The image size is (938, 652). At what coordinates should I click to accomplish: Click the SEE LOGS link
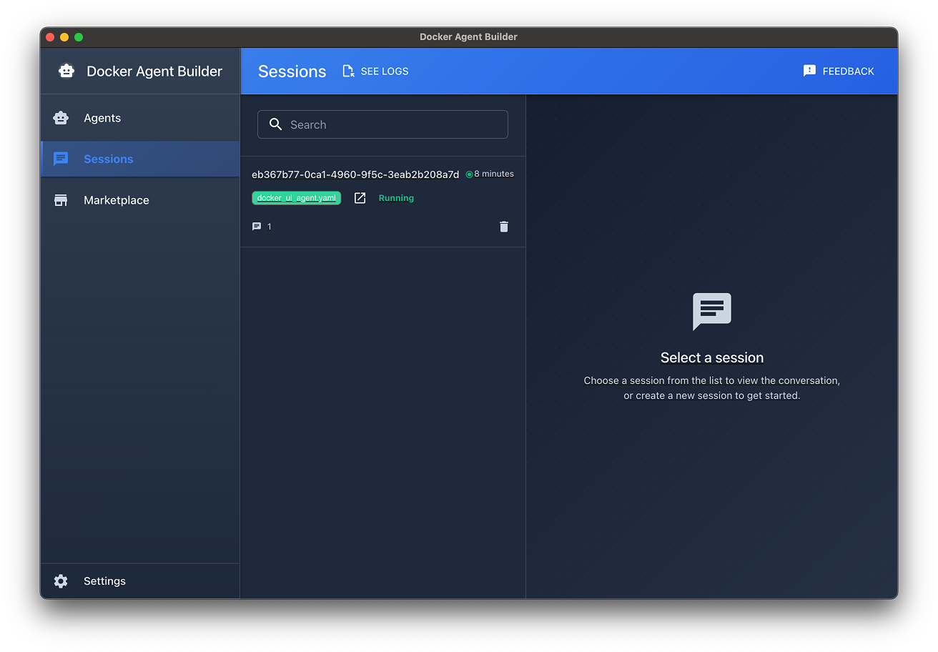384,71
